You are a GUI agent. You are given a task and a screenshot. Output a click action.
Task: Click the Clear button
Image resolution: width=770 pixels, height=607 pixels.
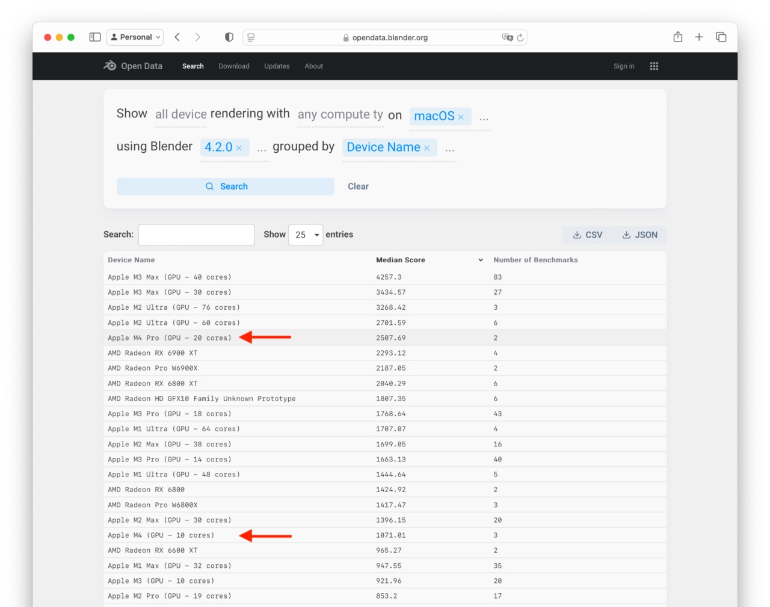coord(358,186)
